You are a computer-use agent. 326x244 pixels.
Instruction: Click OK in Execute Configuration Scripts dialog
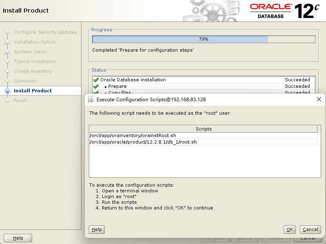tap(289, 229)
